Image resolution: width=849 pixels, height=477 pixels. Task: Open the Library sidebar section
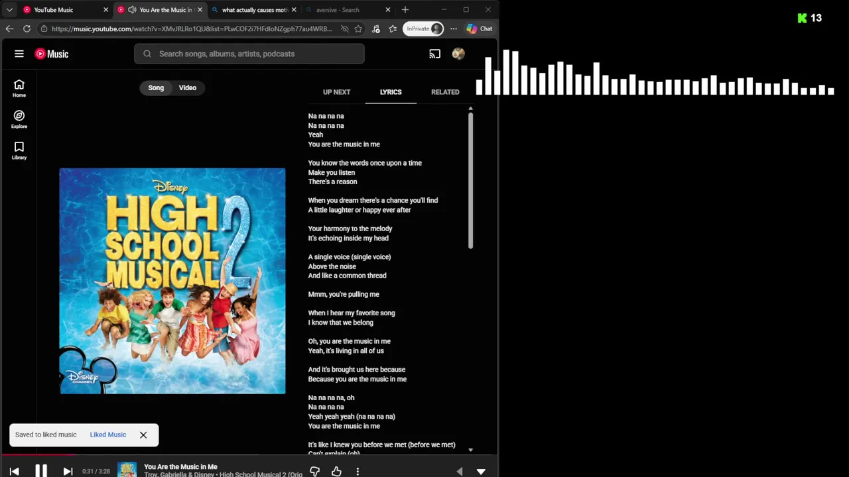19,150
